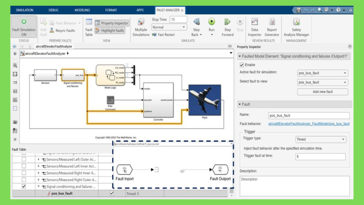
Task: Open the Select fault to view dropdown
Action: [x=322, y=82]
